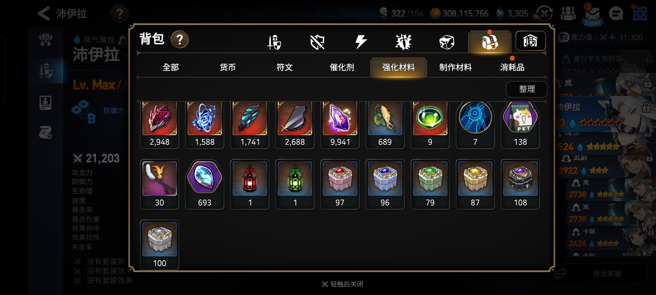The width and height of the screenshot is (656, 295).
Task: Select the purple crystal item with 9,941
Action: (x=340, y=125)
